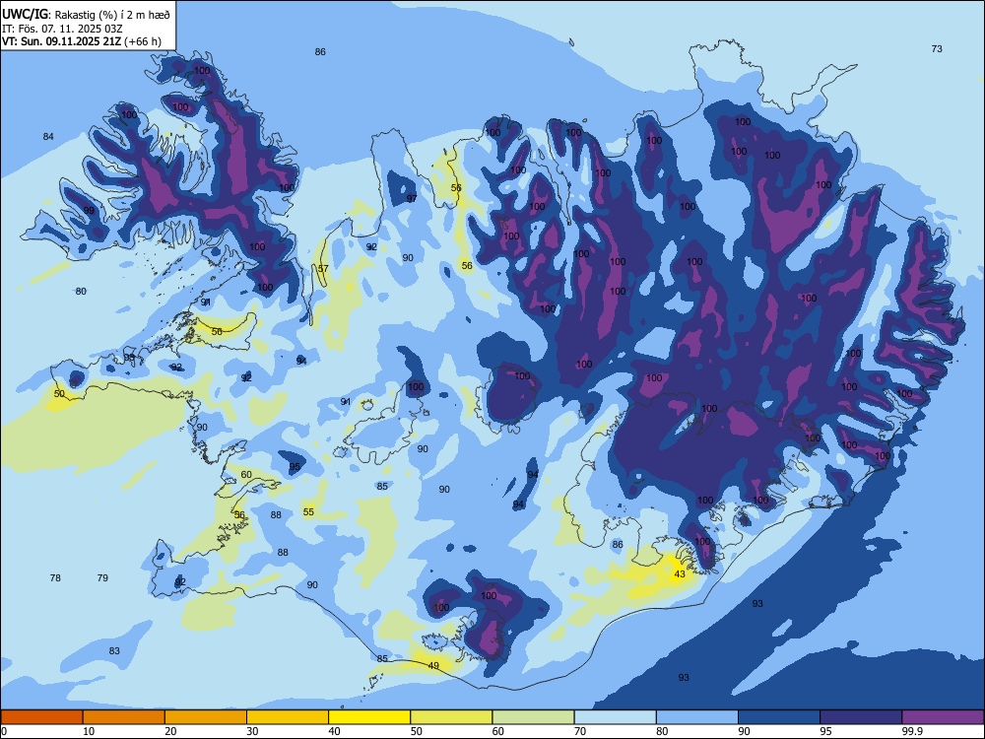
Task: Click the value 60 in the west
Action: point(246,475)
